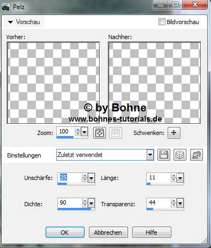
Task: Click the Abbrechen button
Action: 108,232
